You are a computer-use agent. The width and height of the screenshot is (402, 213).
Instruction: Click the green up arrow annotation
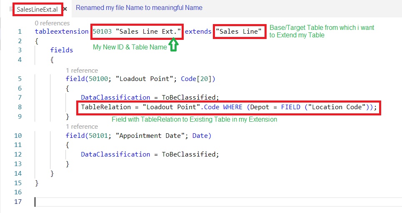[173, 44]
